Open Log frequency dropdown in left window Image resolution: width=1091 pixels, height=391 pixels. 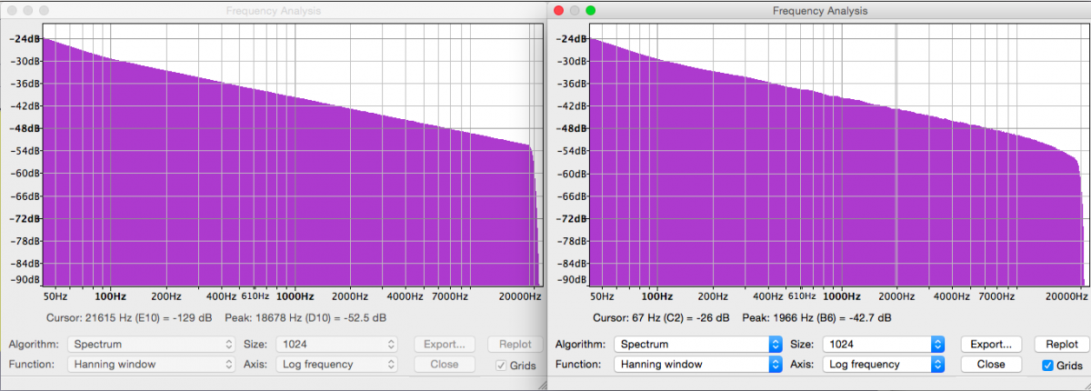(x=337, y=364)
